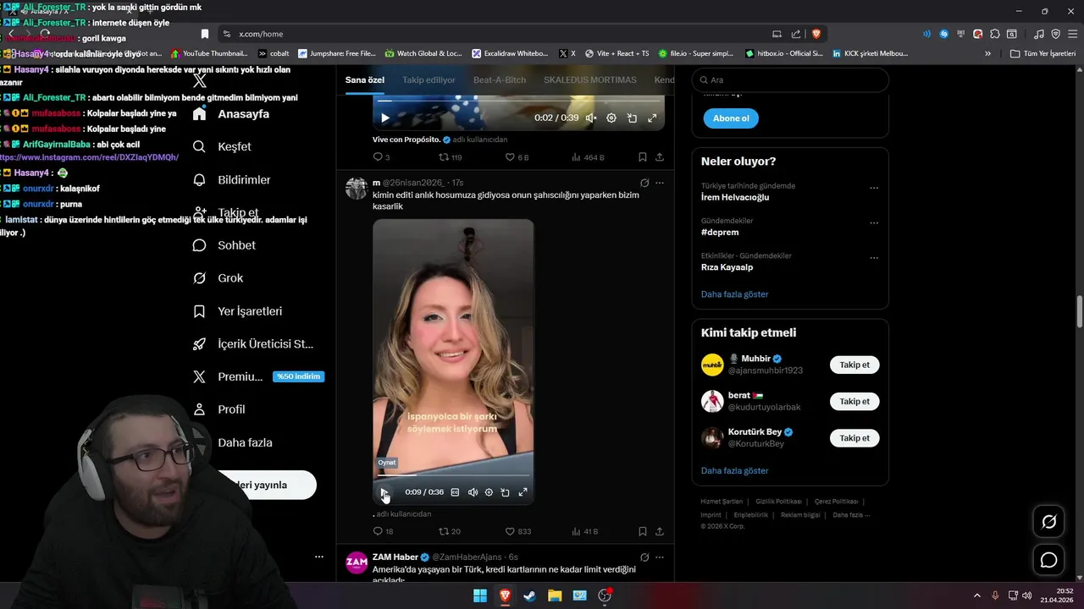Toggle picture-in-picture on 0:09/0:36 video
The image size is (1084, 609).
pos(505,492)
